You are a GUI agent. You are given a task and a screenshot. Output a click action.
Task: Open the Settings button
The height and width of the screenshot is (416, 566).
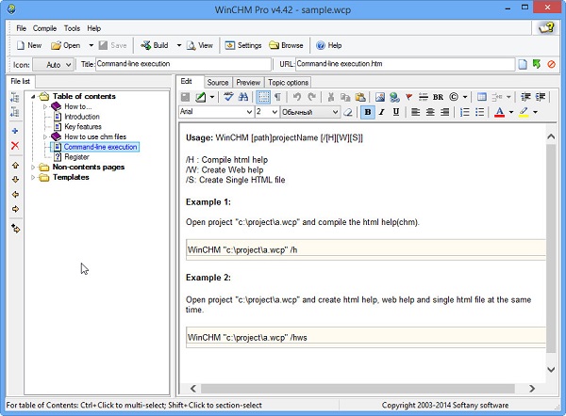(243, 45)
